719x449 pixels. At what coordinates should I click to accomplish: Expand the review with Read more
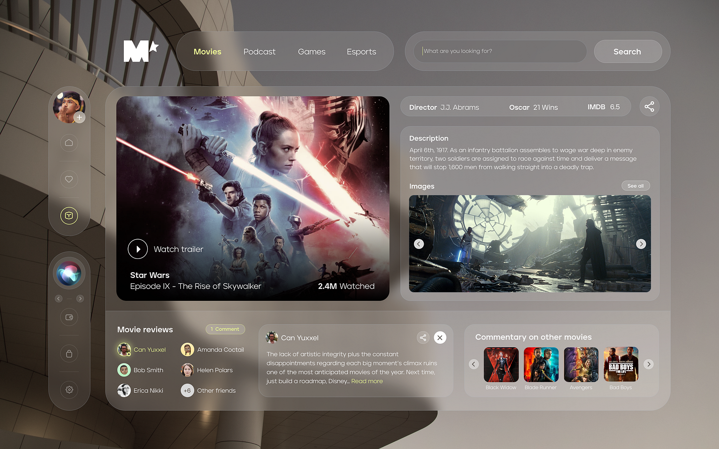click(367, 381)
